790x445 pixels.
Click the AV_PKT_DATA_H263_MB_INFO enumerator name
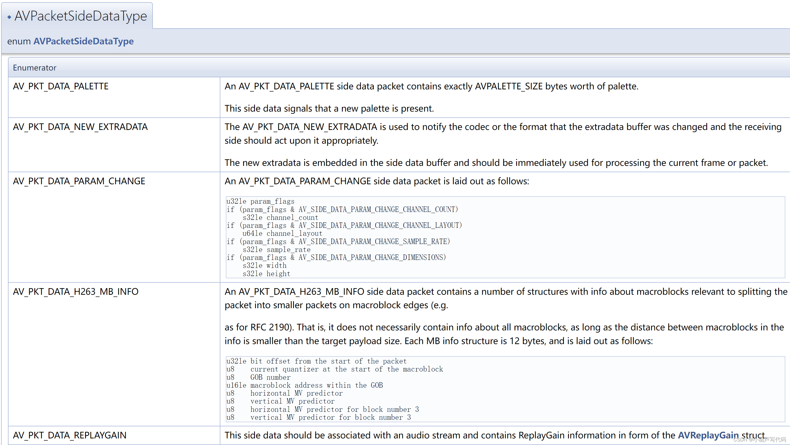tap(76, 291)
